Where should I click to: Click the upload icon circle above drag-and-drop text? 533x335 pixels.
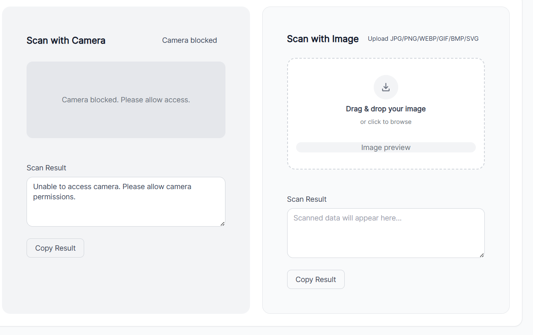pos(386,87)
